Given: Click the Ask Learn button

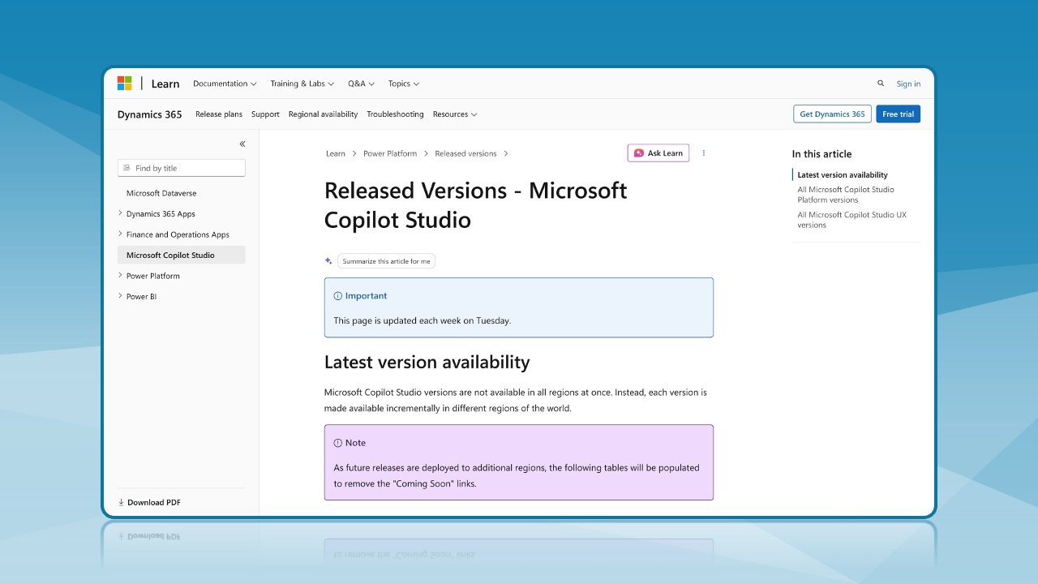Looking at the screenshot, I should pos(658,153).
